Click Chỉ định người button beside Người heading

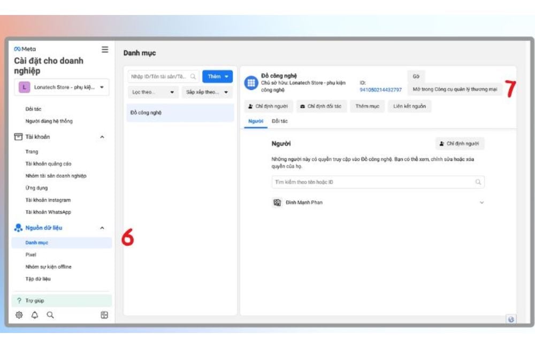tap(460, 143)
